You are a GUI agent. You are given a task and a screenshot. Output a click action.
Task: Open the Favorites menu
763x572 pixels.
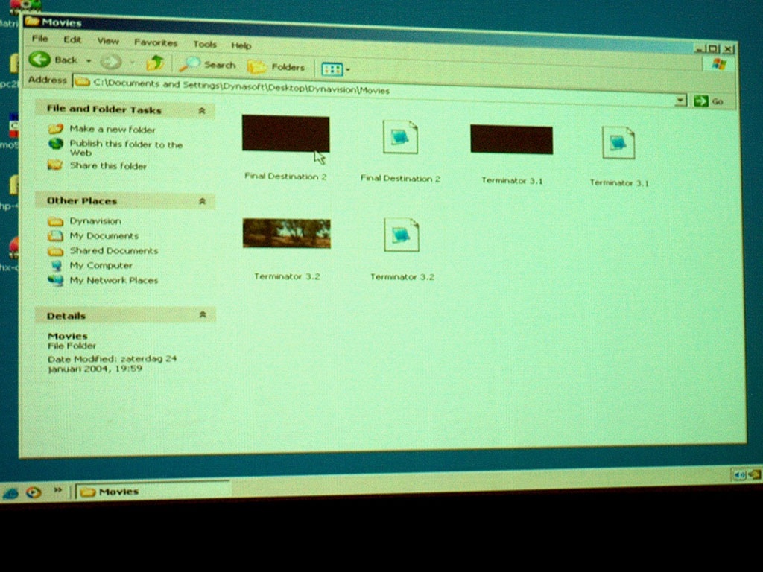[x=156, y=42]
